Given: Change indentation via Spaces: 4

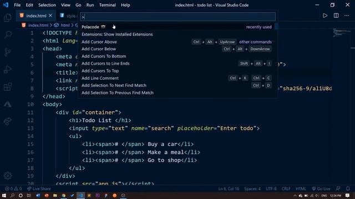Looking at the screenshot, I should (252, 188).
